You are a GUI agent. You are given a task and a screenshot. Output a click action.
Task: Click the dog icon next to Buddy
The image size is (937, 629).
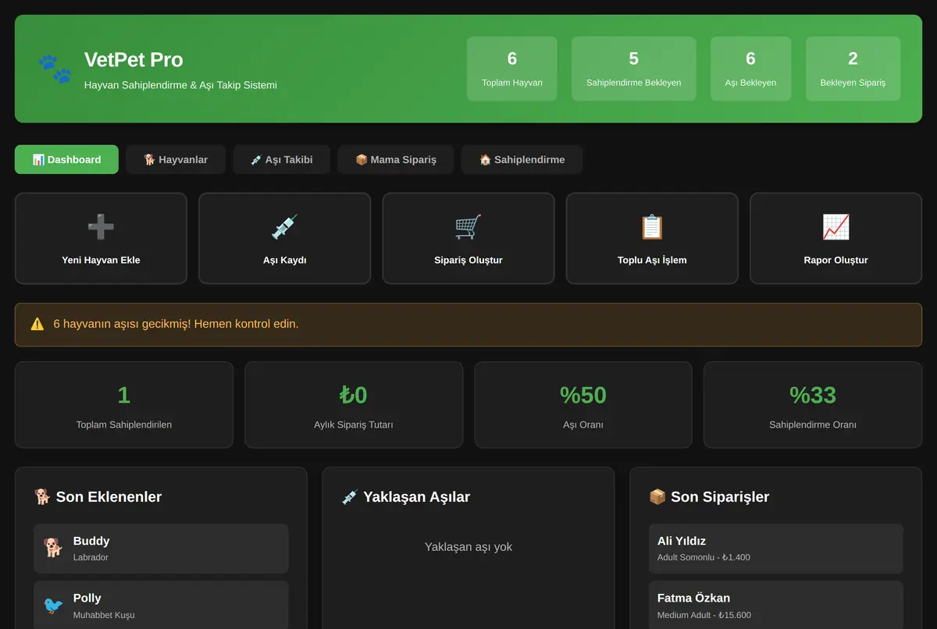tap(53, 548)
